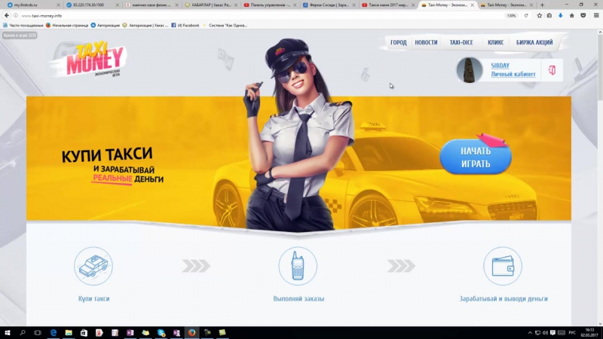
Task: Show hidden system tray icons
Action: (x=530, y=333)
